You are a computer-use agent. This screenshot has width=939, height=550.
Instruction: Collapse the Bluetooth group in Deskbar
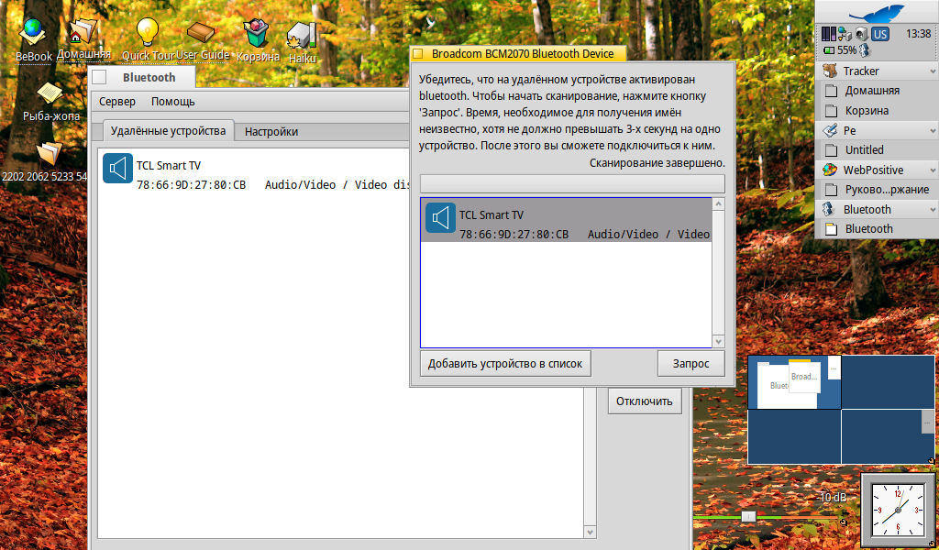(x=933, y=210)
